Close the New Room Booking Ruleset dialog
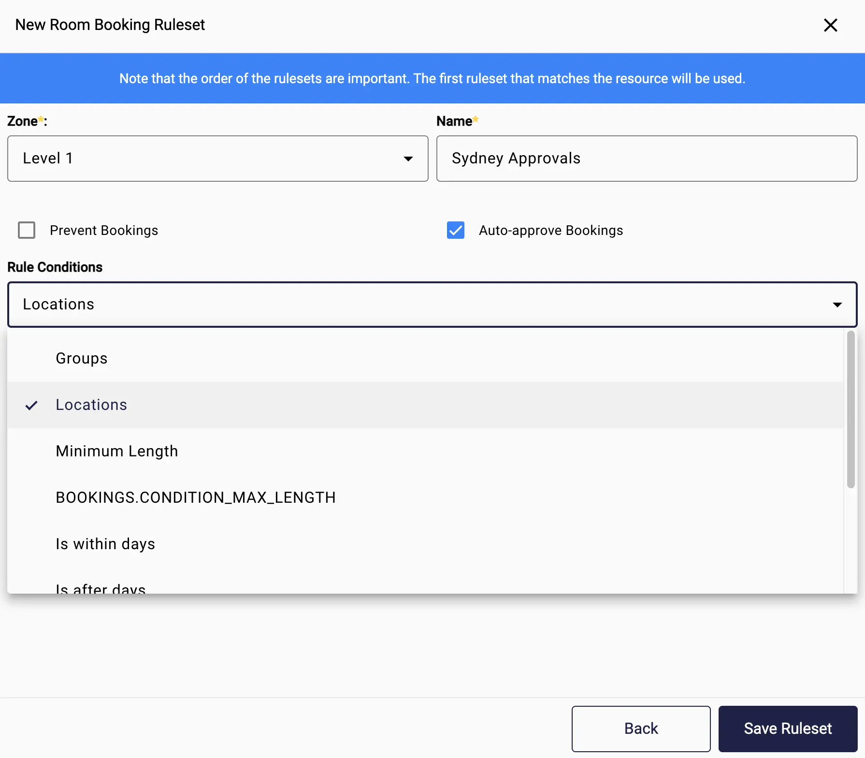The width and height of the screenshot is (865, 758). (830, 25)
